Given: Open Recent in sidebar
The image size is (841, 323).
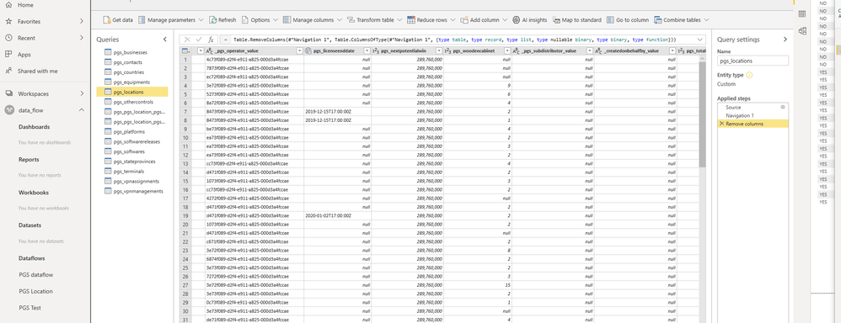Looking at the screenshot, I should [x=45, y=38].
